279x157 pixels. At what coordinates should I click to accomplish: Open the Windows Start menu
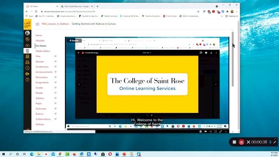[x=3, y=154]
